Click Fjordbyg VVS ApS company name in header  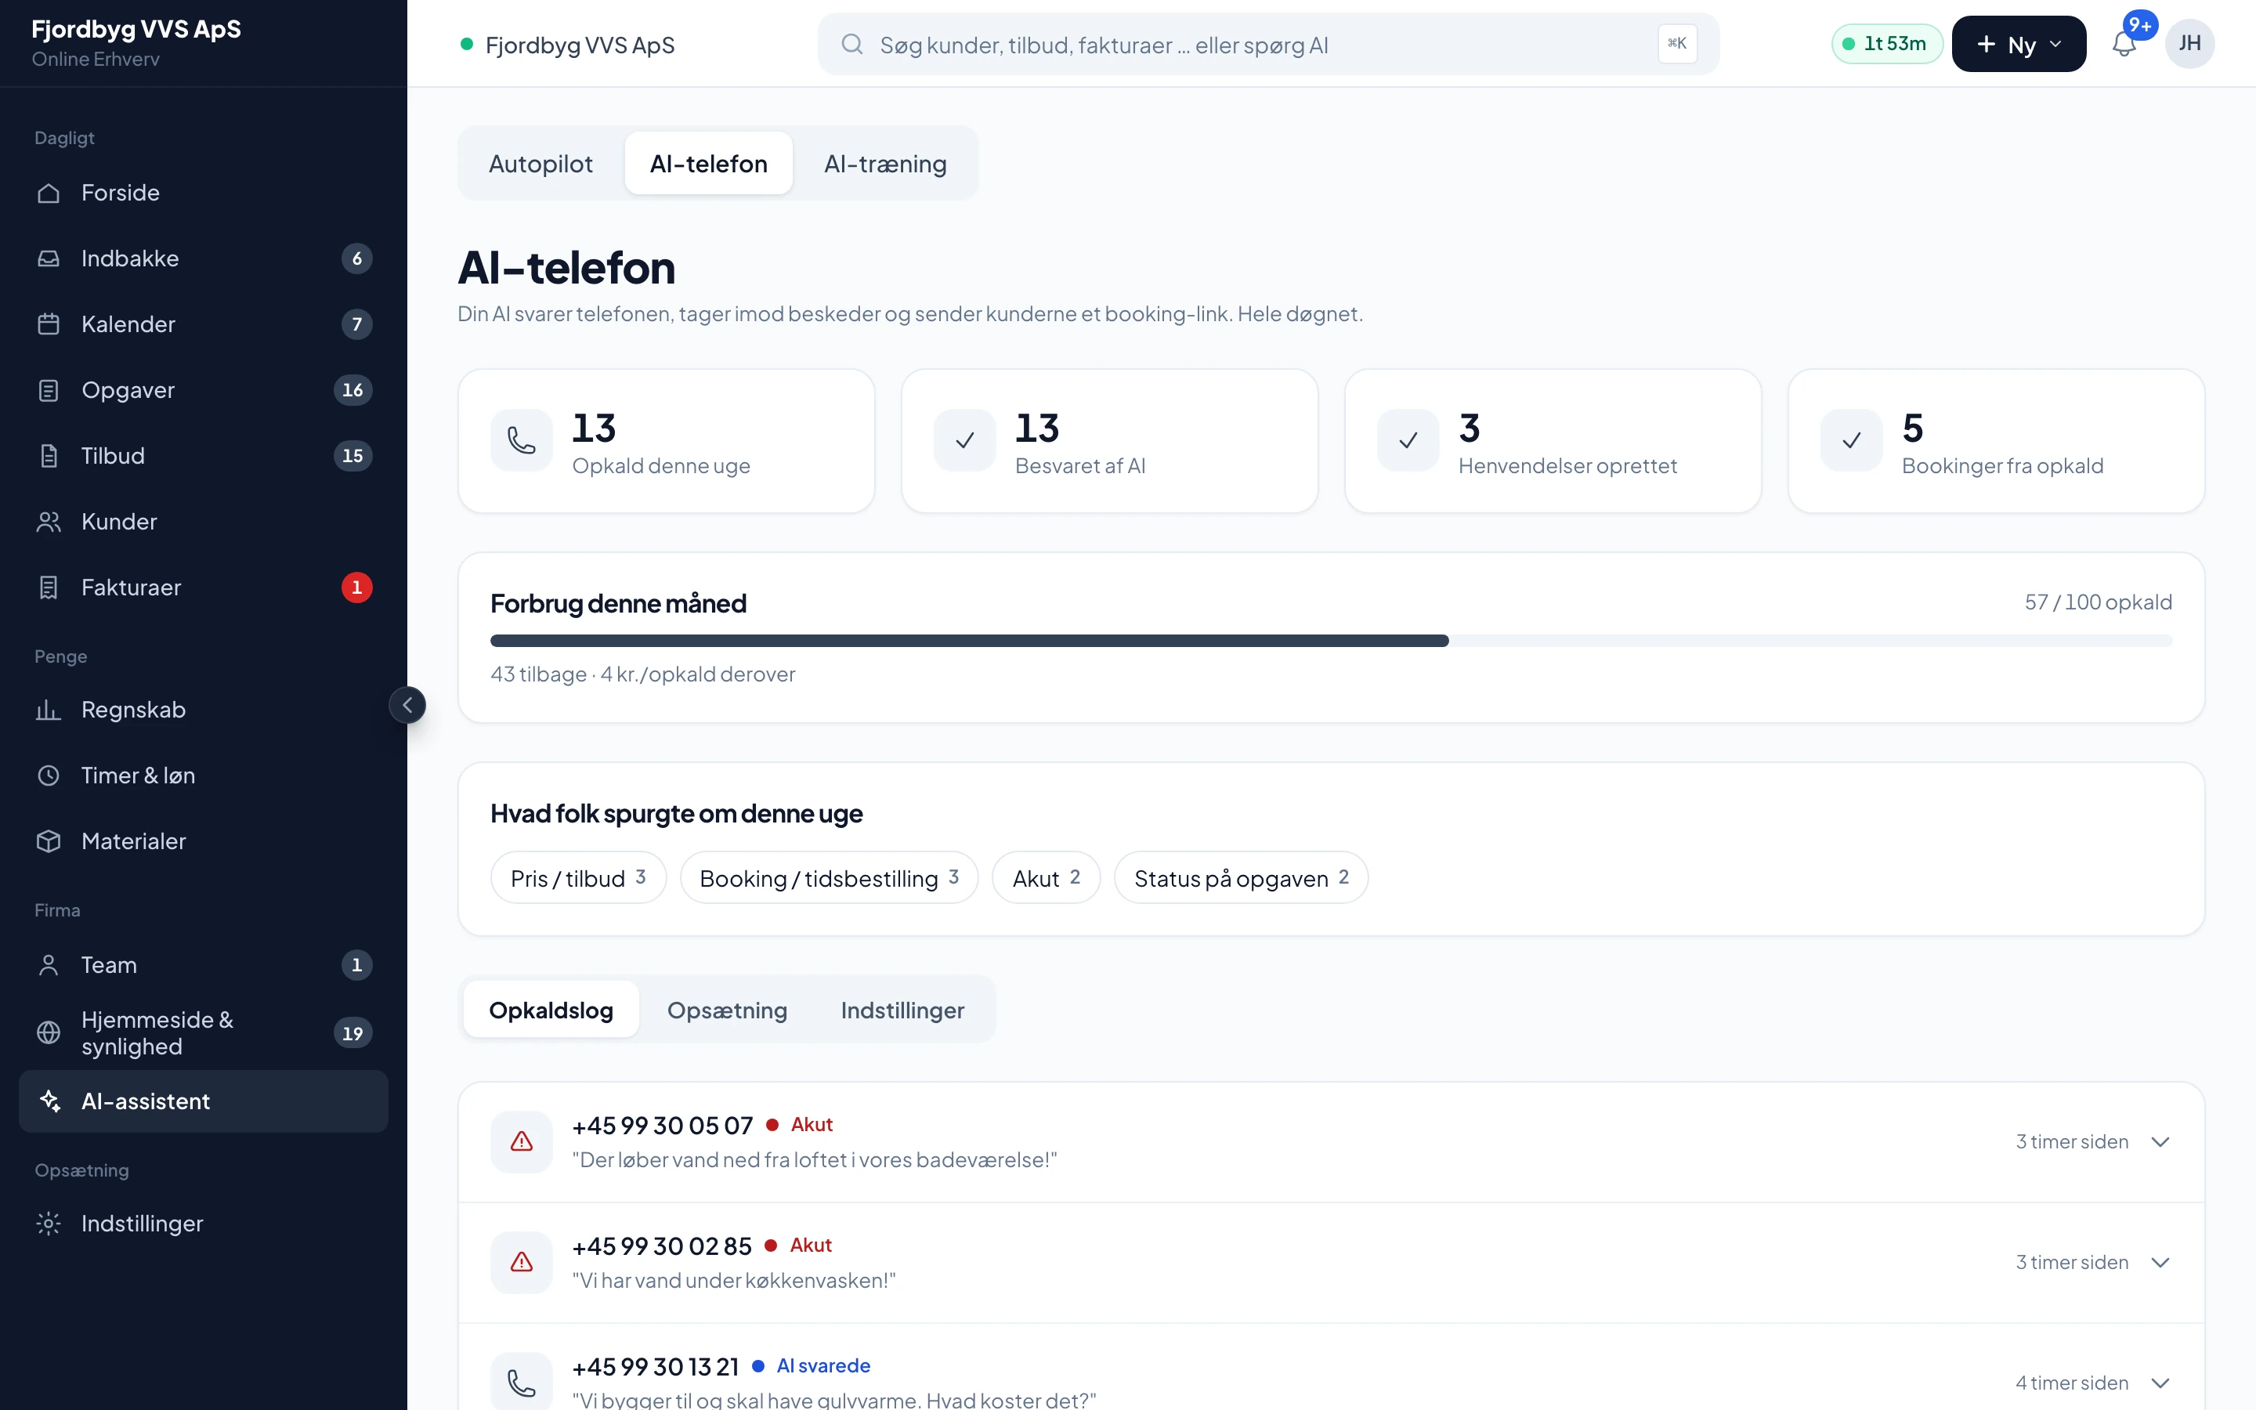click(x=580, y=45)
